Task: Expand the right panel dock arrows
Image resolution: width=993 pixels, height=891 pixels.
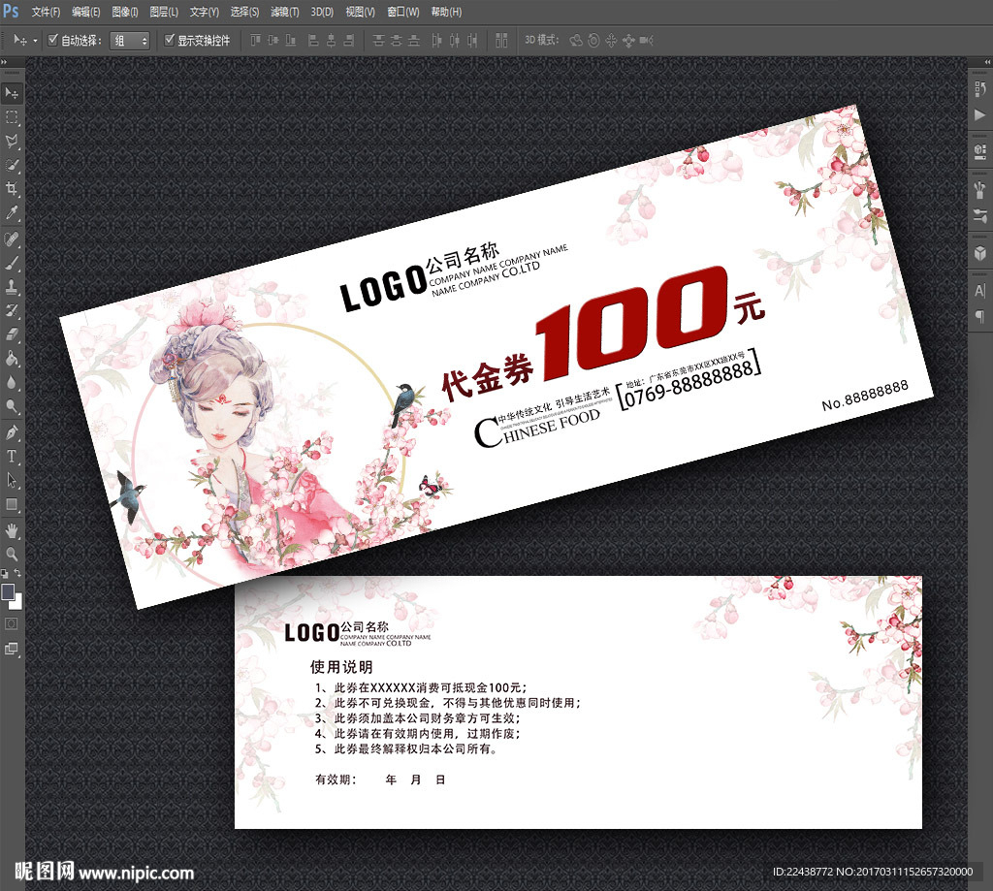Action: [986, 62]
